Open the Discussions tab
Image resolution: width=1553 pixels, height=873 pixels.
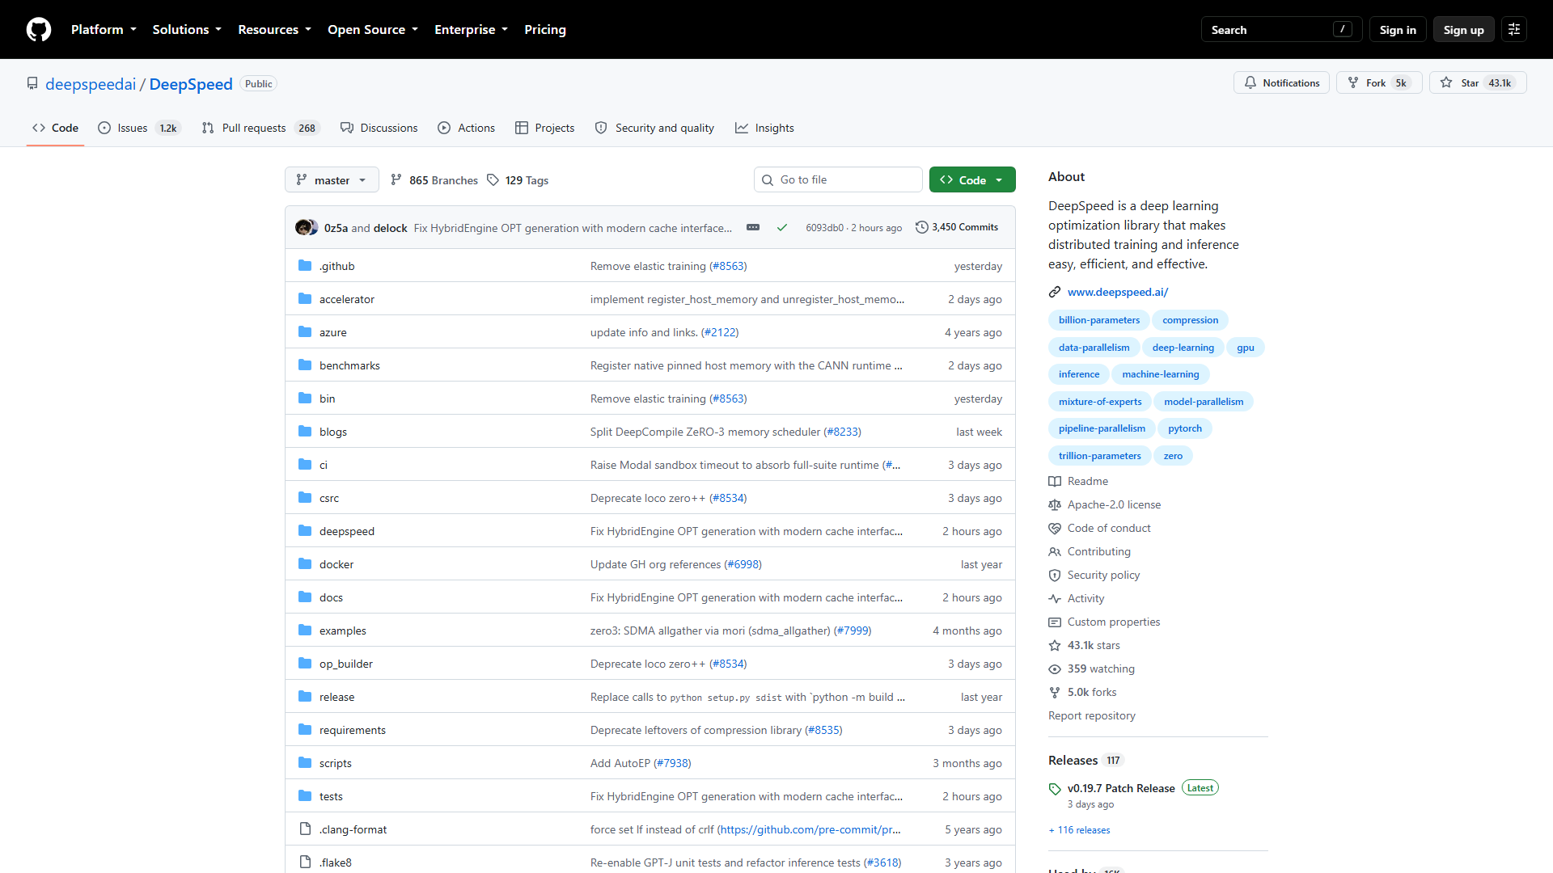tap(379, 128)
